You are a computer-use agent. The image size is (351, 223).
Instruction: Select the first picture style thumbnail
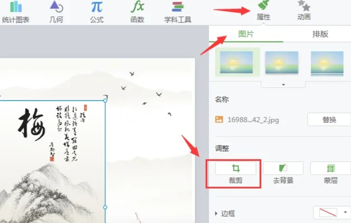tap(236, 62)
